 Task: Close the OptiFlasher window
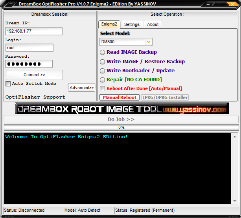232,4
